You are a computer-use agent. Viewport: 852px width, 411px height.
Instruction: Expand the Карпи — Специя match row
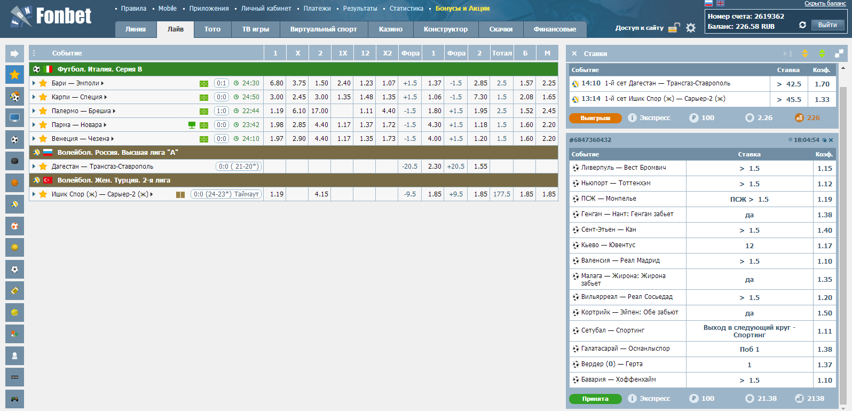(x=34, y=97)
